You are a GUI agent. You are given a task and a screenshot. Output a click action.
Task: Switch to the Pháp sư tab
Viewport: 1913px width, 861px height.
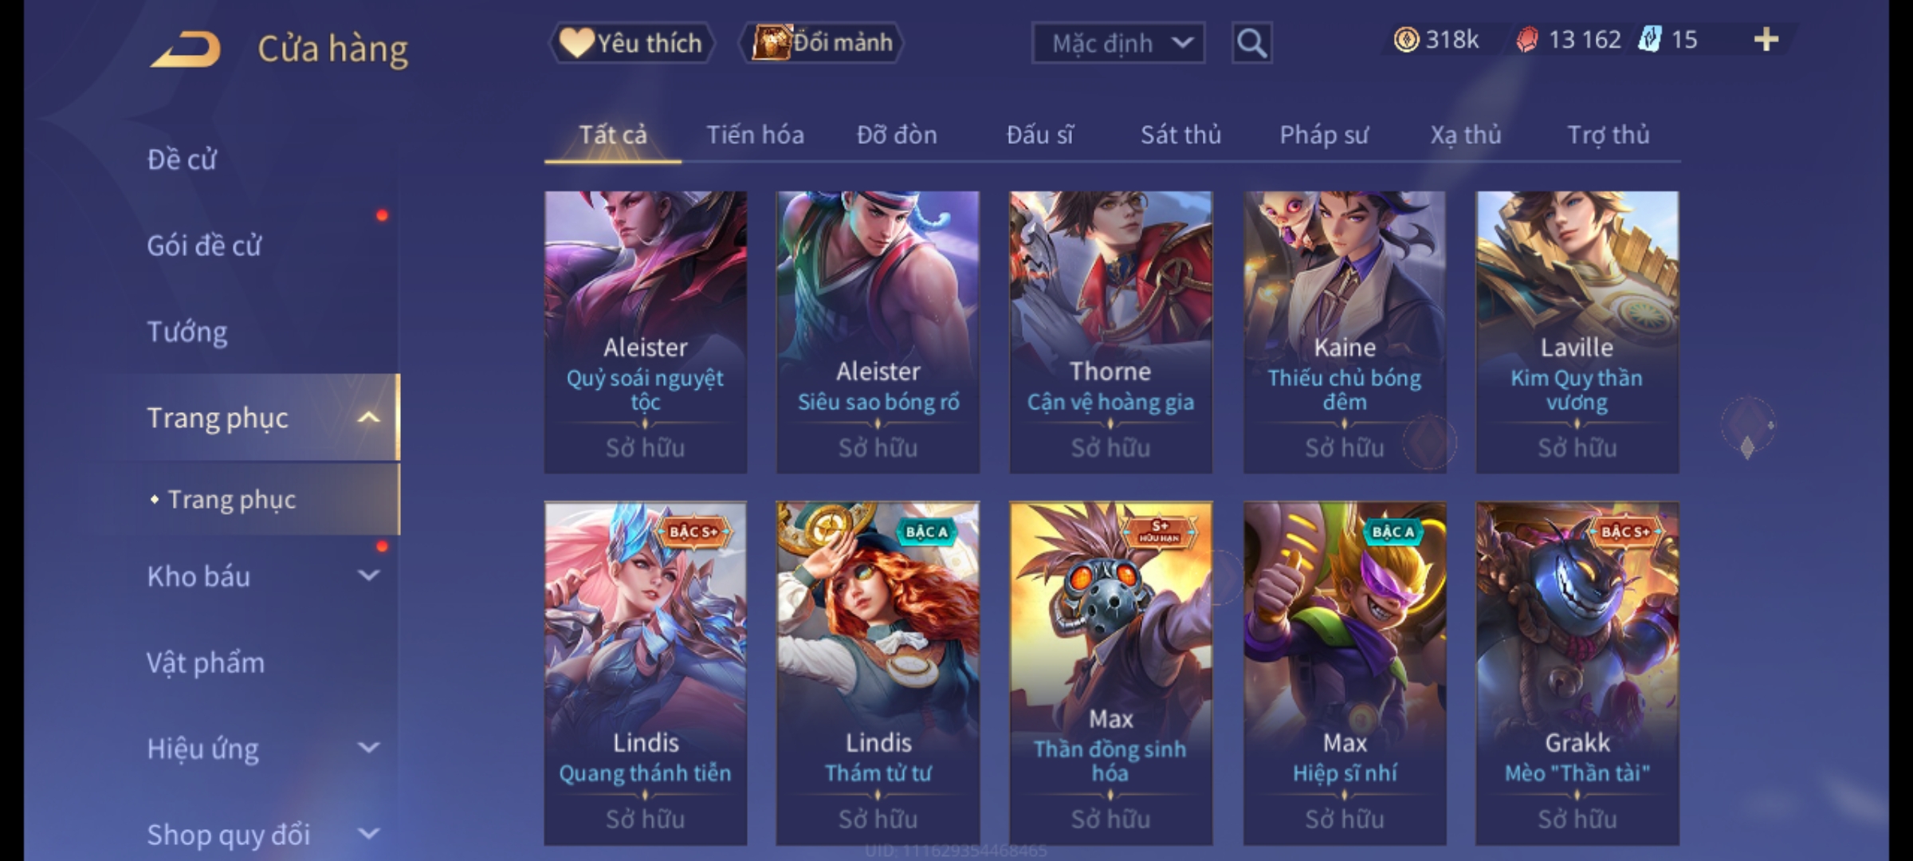click(x=1323, y=135)
